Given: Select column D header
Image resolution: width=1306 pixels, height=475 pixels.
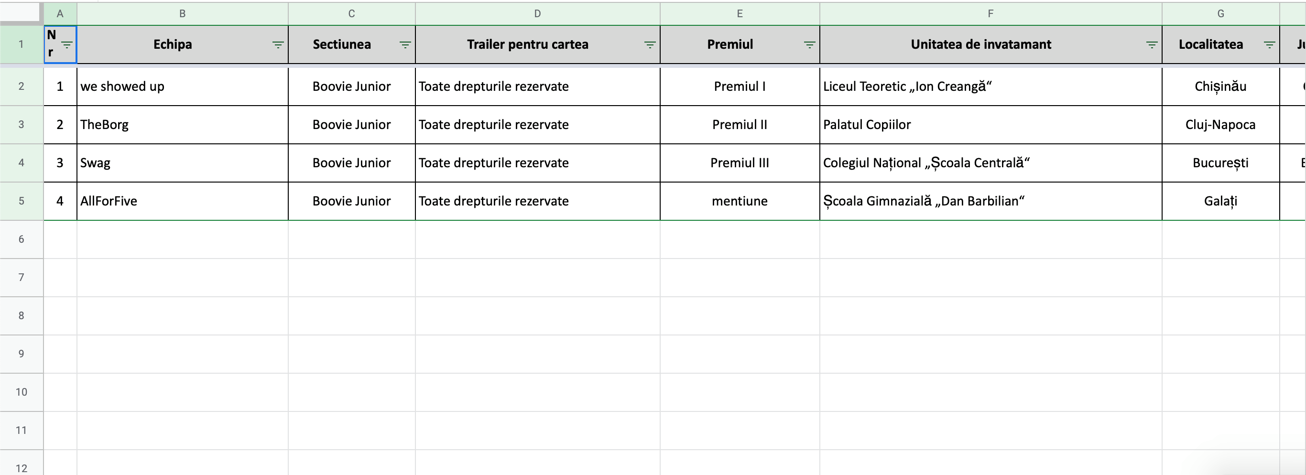Looking at the screenshot, I should coord(537,14).
